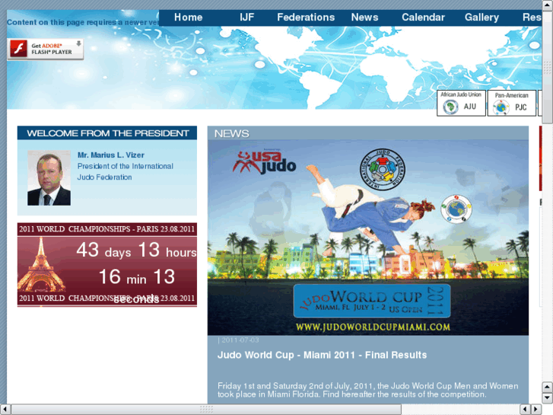Click 'President of the International' text

pos(126,166)
